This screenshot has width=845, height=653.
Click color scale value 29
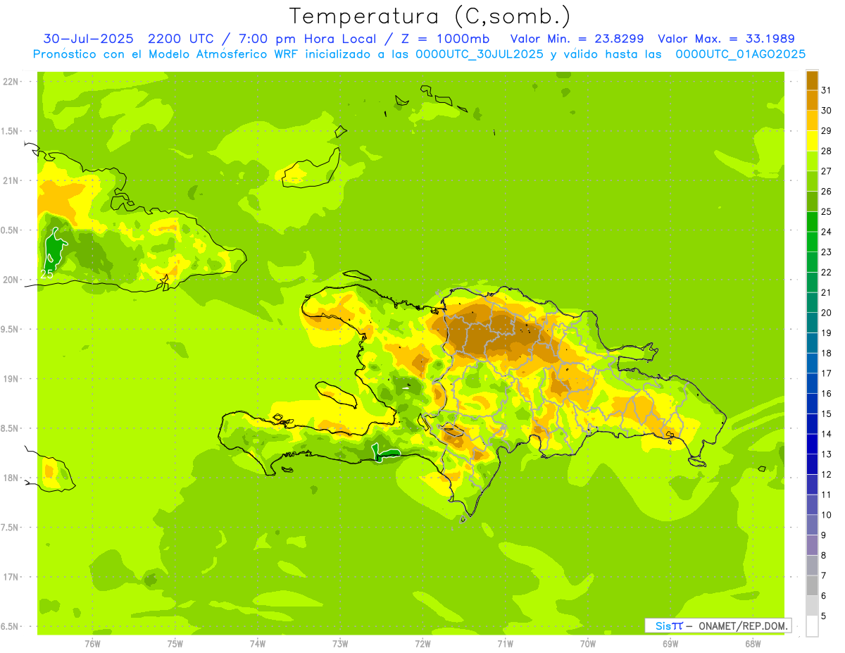click(x=826, y=130)
